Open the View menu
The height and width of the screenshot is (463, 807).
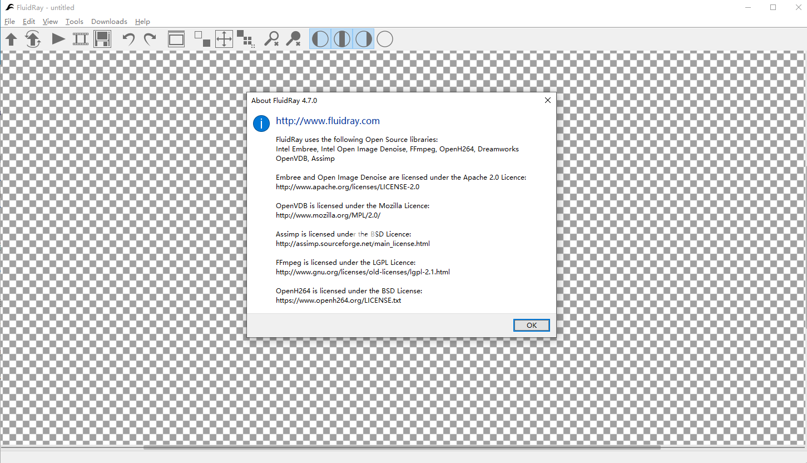click(50, 22)
